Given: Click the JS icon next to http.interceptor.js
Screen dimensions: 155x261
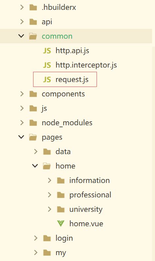Looking at the screenshot, I should tap(47, 65).
